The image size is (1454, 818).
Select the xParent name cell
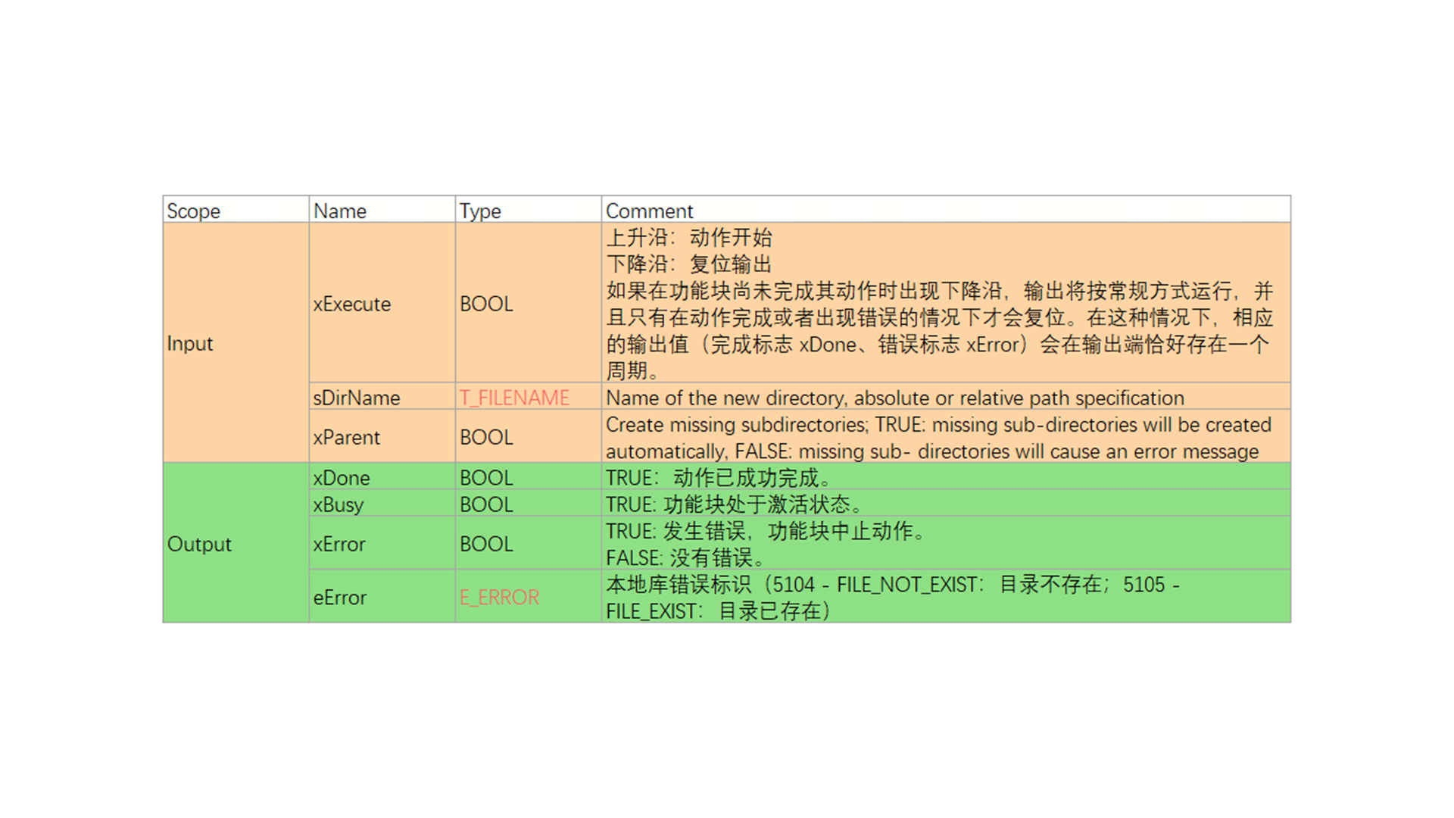point(347,437)
